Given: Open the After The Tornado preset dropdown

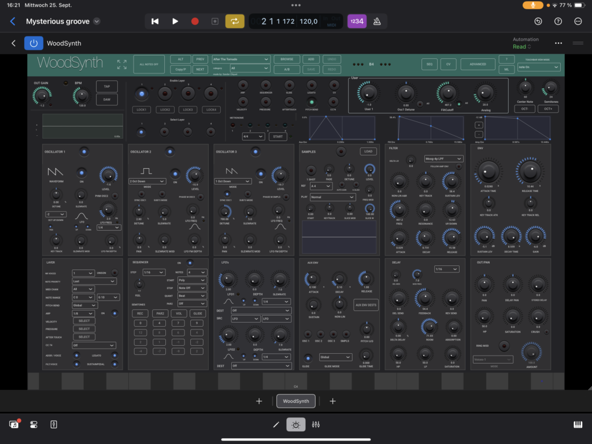Looking at the screenshot, I should 240,60.
